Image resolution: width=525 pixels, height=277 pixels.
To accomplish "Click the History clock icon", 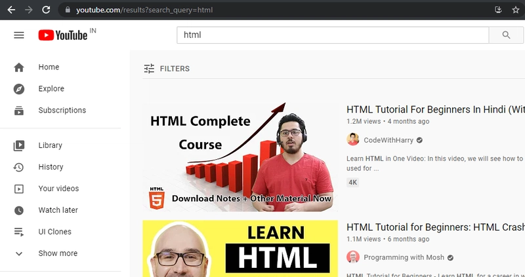I will 19,167.
